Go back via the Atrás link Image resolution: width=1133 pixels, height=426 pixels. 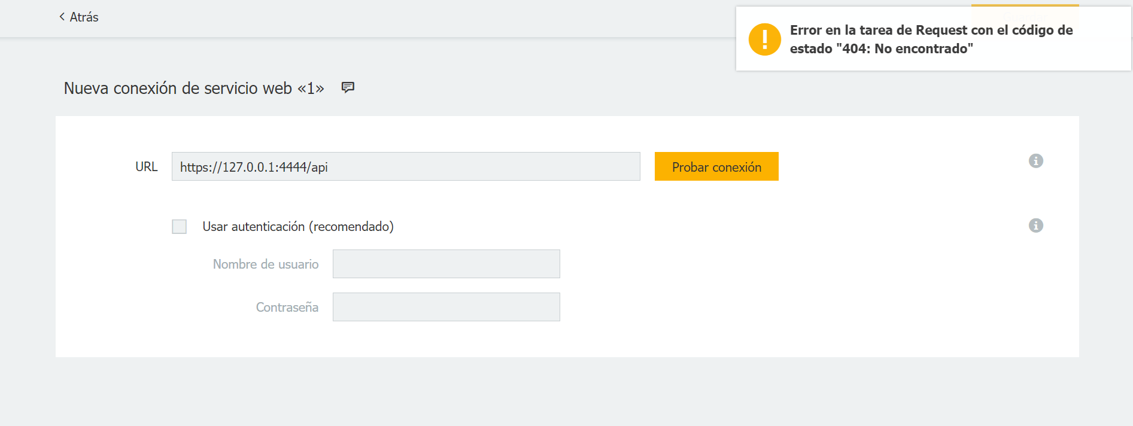[x=84, y=17]
